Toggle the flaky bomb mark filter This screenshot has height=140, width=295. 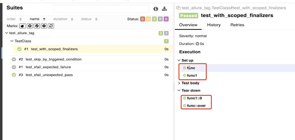click(x=22, y=26)
